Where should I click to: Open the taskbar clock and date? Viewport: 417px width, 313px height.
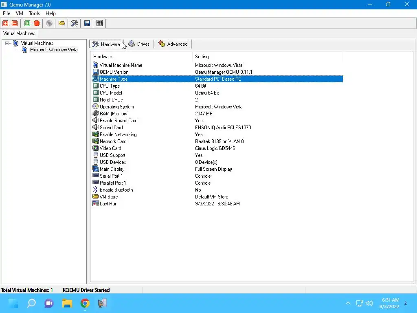tap(389, 303)
